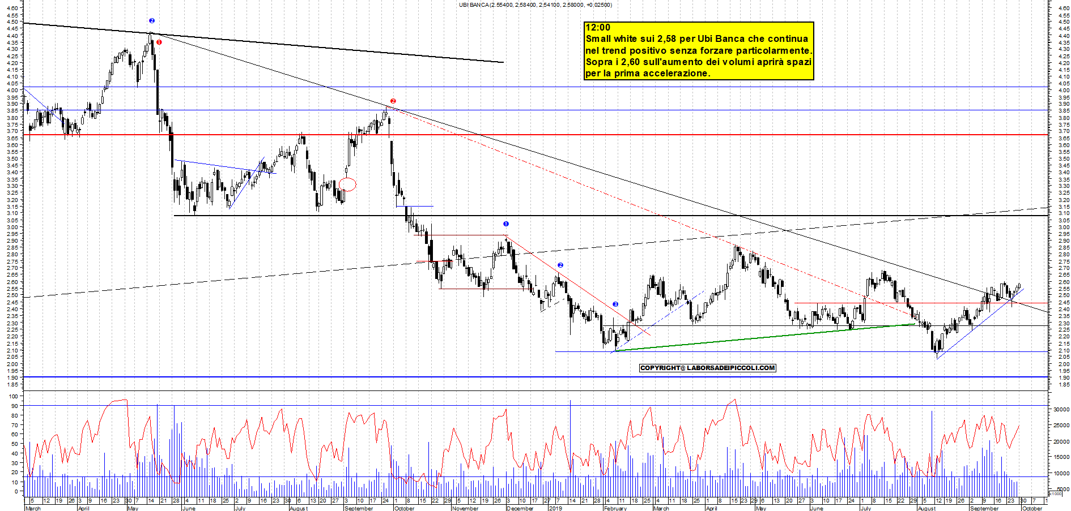Click the 2019 label on the time axis
This screenshot has width=1071, height=511.
click(x=555, y=508)
